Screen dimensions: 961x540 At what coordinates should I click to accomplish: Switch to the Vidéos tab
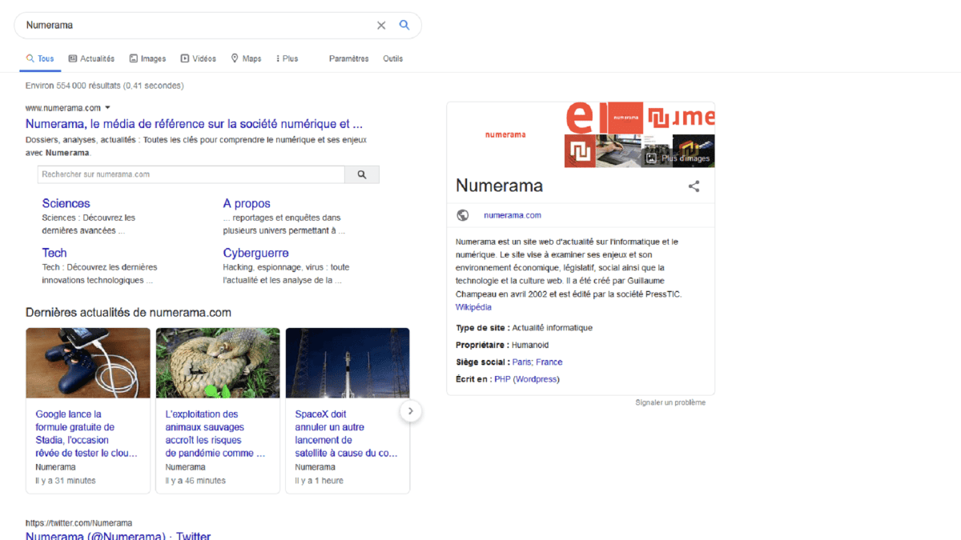click(198, 58)
